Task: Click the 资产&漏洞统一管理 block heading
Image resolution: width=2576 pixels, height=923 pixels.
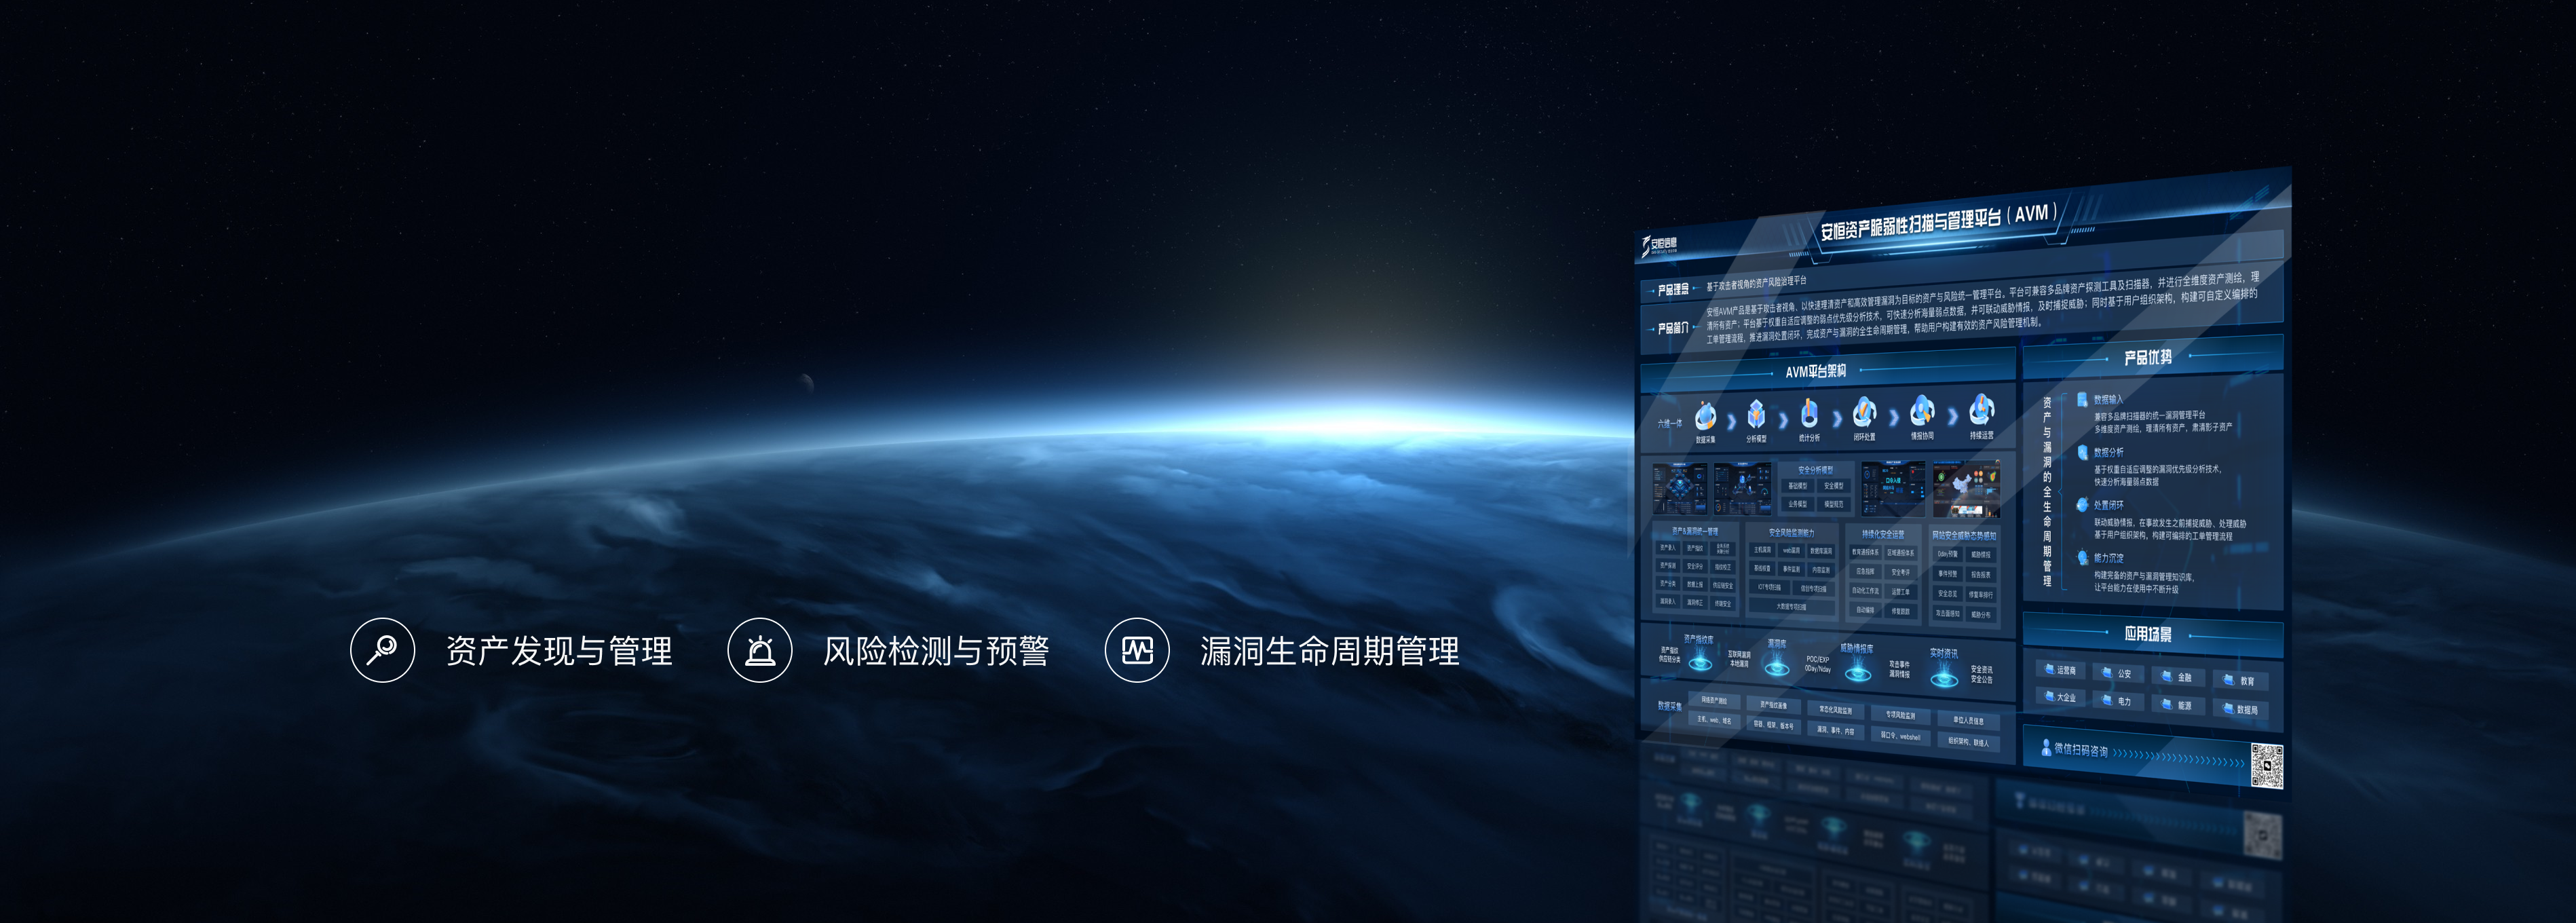Action: tap(1696, 531)
